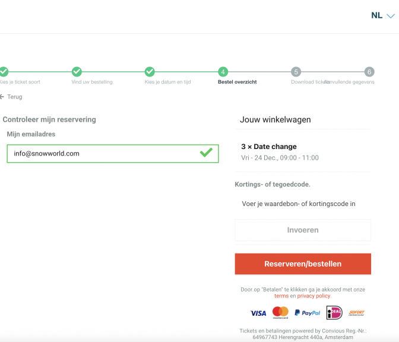Click the email address input field
Image resolution: width=399 pixels, height=342 pixels.
[113, 154]
